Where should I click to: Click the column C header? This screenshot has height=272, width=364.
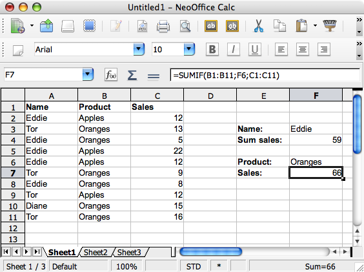coord(157,96)
